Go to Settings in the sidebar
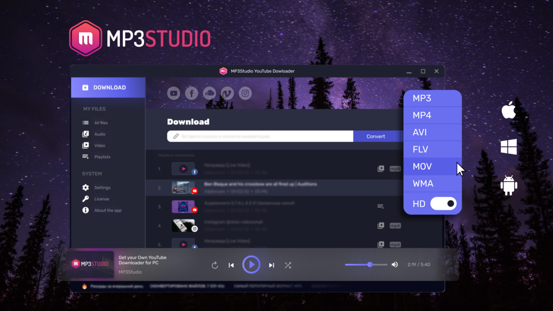This screenshot has width=553, height=311. point(102,188)
